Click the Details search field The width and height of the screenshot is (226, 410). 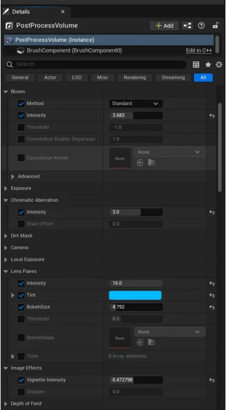coord(95,64)
